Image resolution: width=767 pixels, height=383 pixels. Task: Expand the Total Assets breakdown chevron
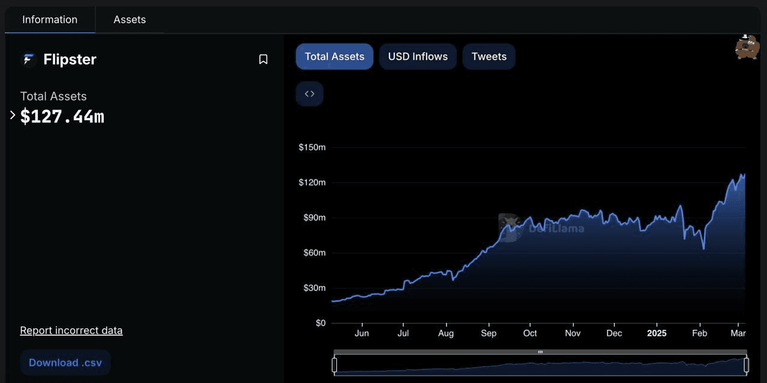(x=13, y=115)
